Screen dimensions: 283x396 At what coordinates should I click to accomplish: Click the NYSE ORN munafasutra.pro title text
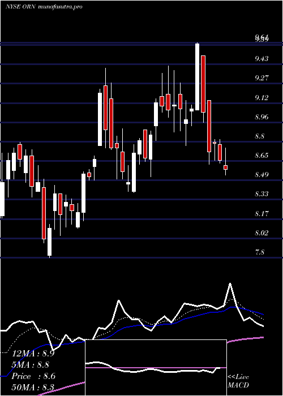(44, 7)
